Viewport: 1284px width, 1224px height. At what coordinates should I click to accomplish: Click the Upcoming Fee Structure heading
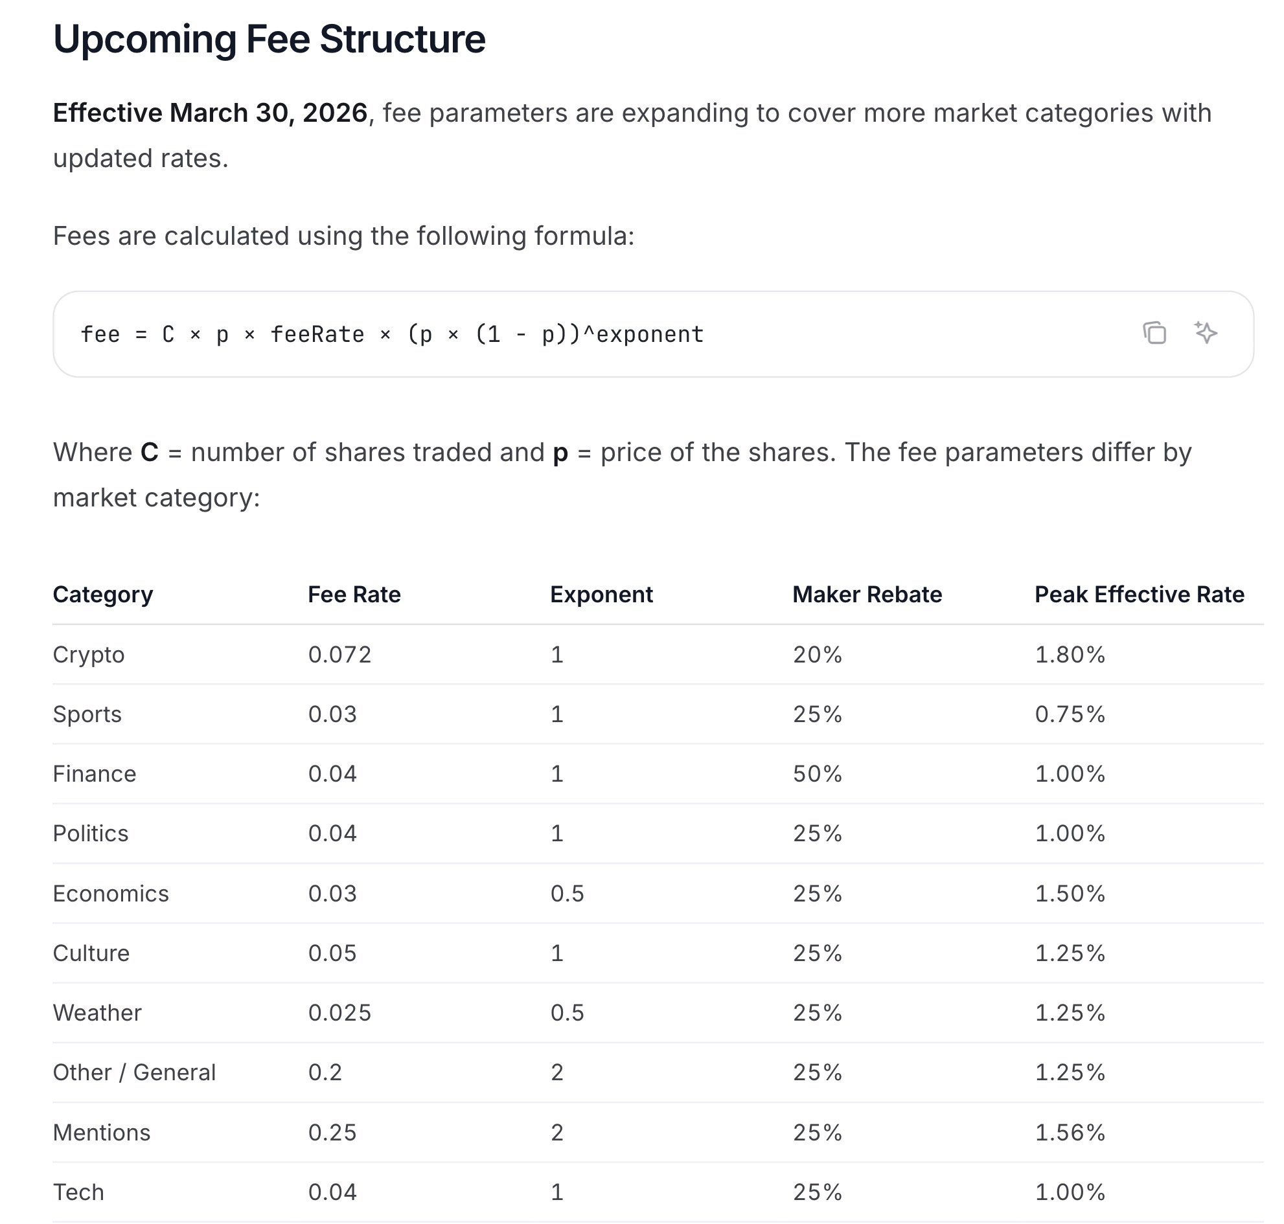click(x=269, y=39)
